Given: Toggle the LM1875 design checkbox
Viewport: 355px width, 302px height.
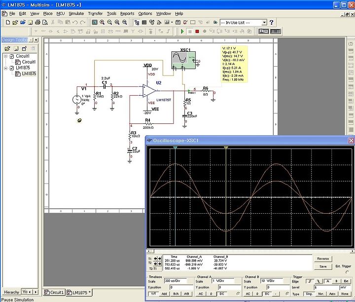Looking at the screenshot, I should click(x=12, y=68).
